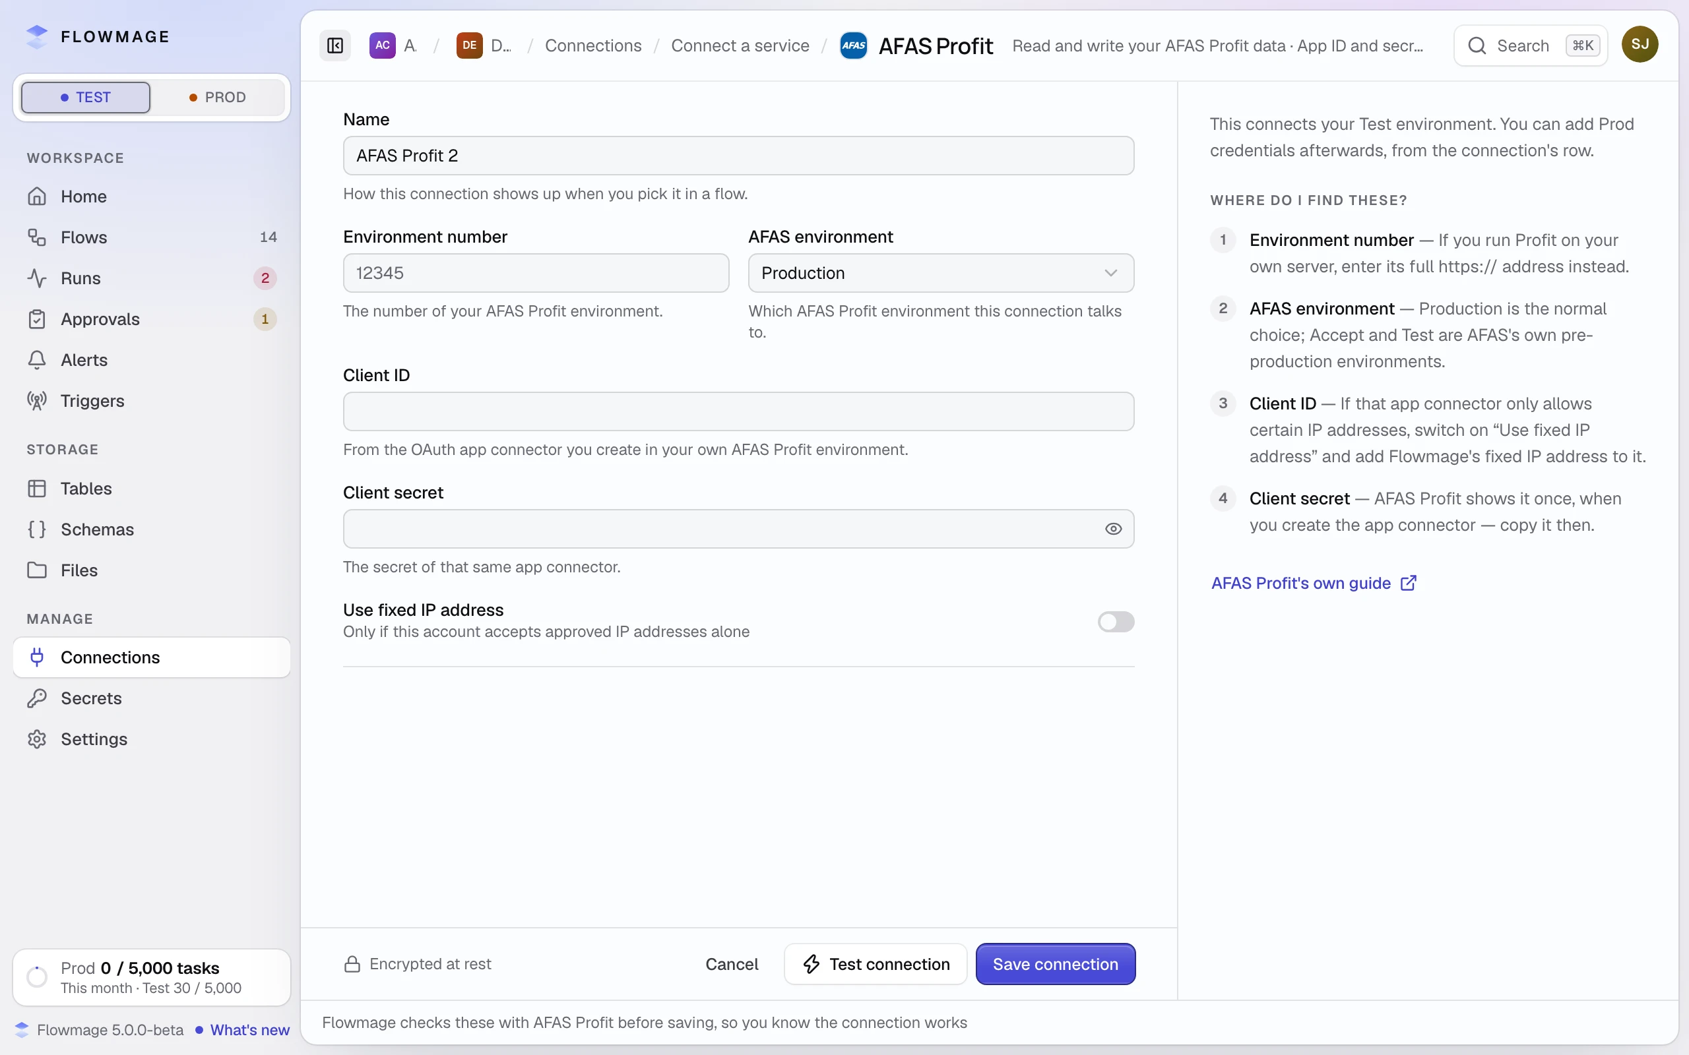1689x1055 pixels.
Task: Switch to the PROD environment
Action: click(218, 97)
